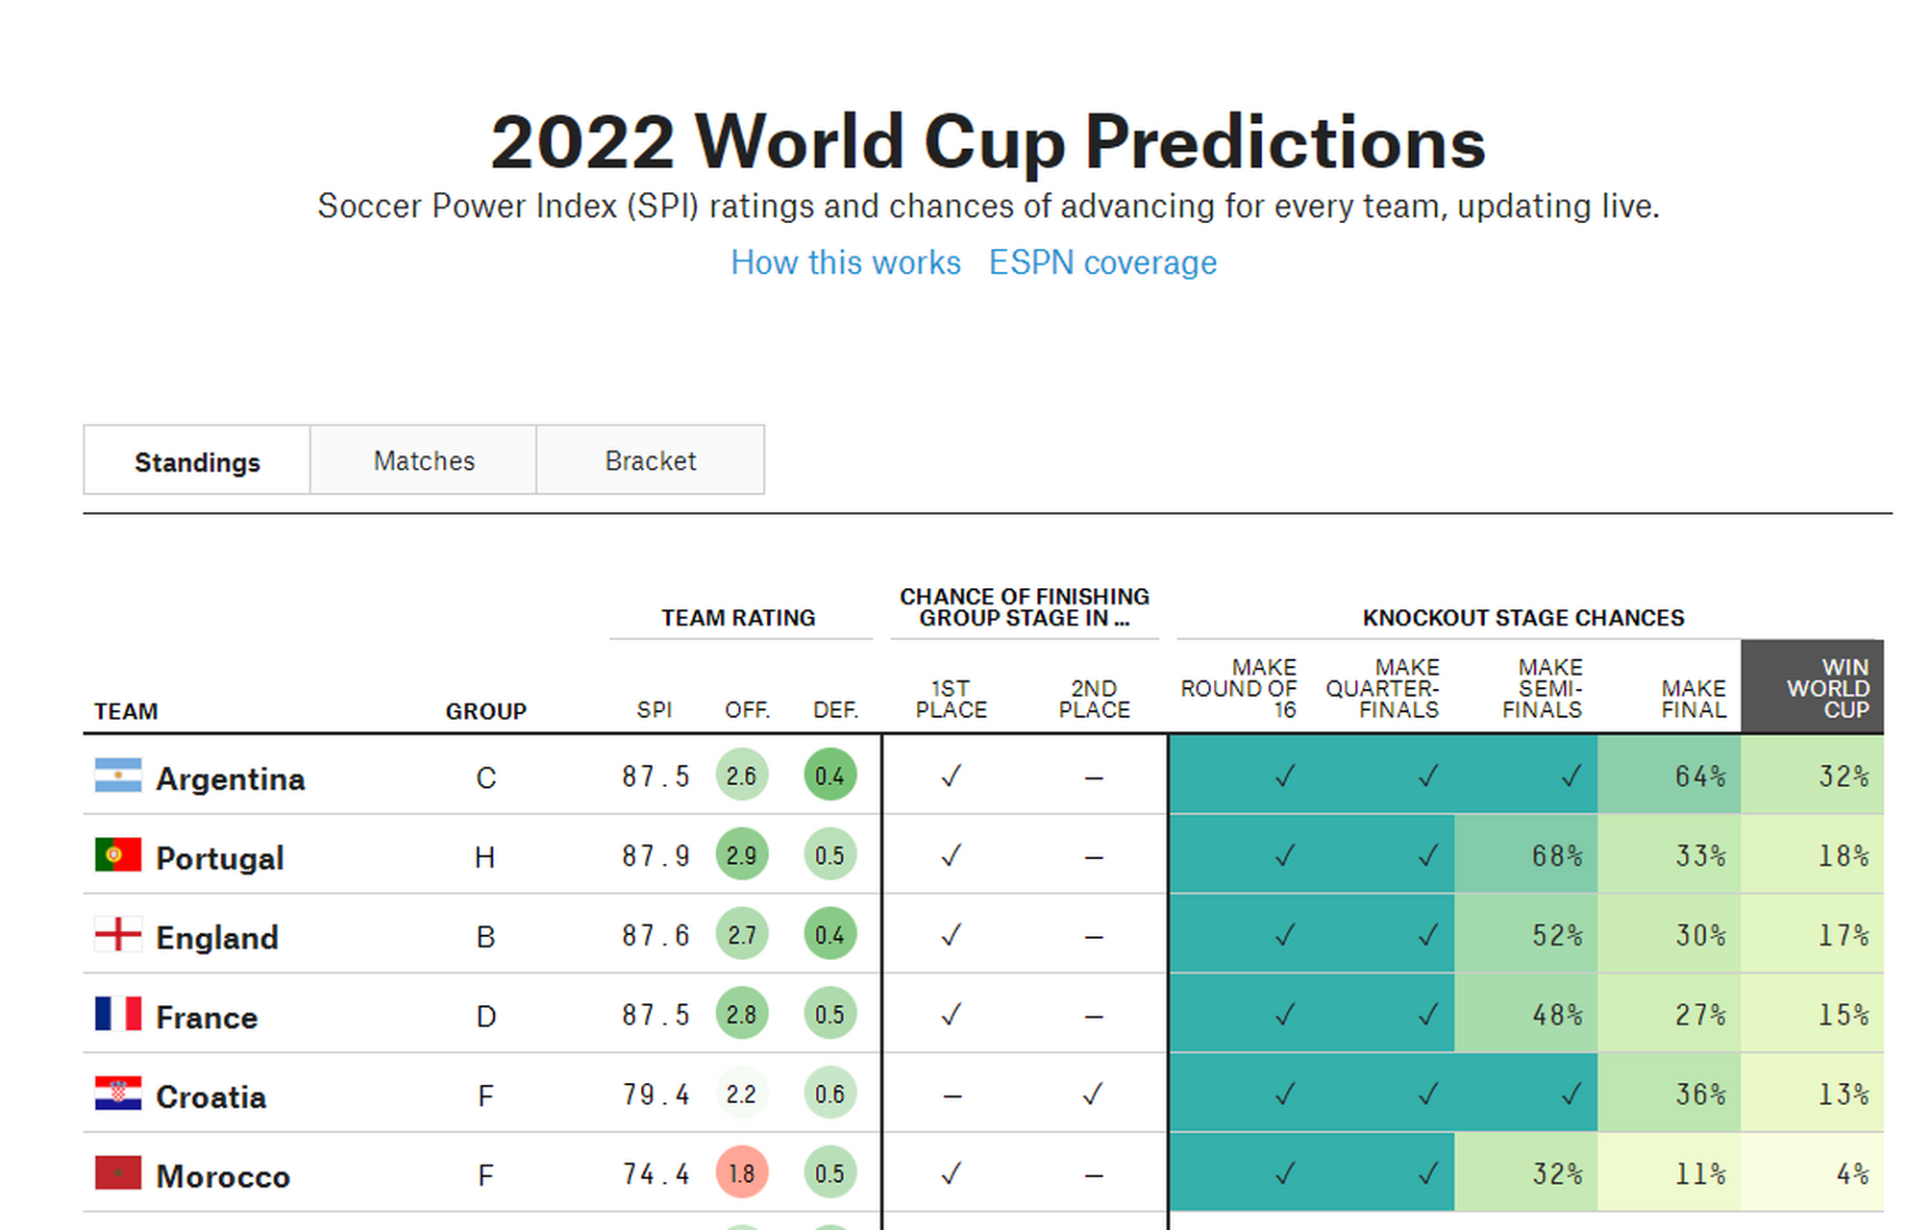The image size is (1930, 1230).
Task: Click the England flag icon
Action: point(118,934)
